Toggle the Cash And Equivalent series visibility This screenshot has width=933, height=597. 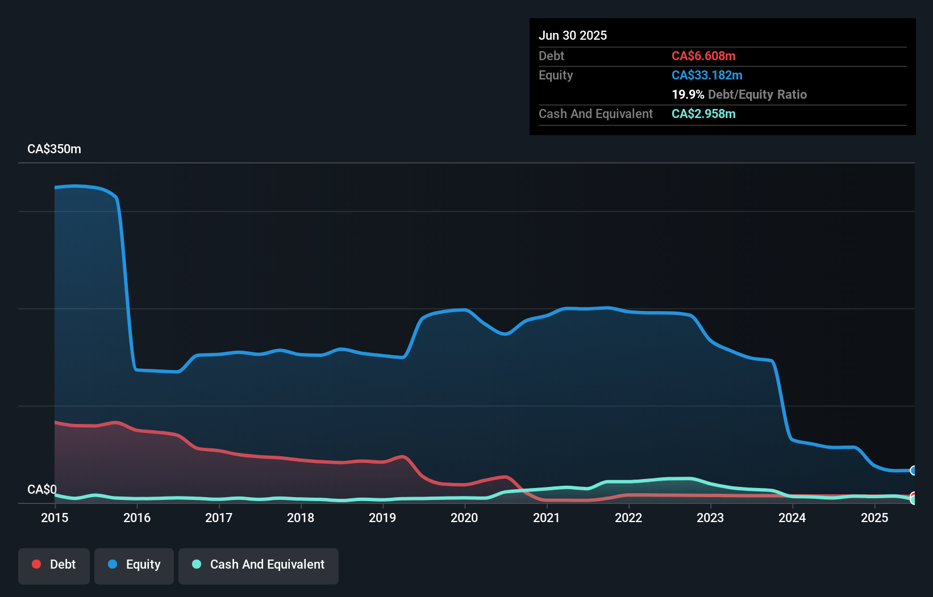coord(259,564)
